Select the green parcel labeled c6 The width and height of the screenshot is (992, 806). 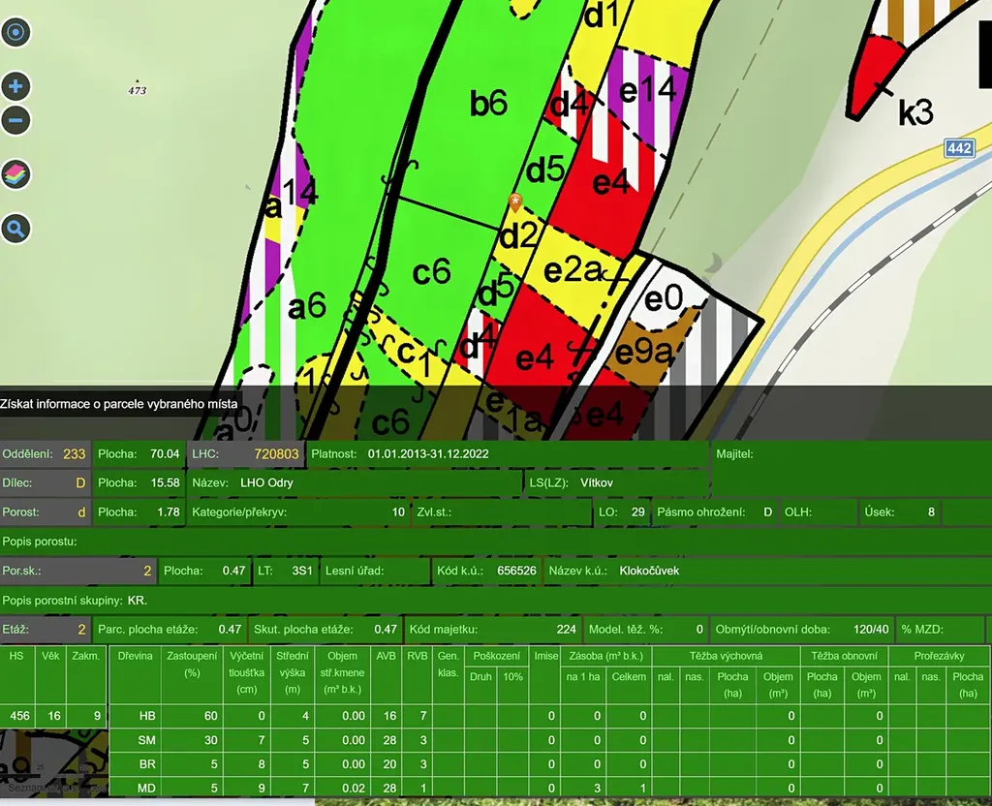(431, 273)
